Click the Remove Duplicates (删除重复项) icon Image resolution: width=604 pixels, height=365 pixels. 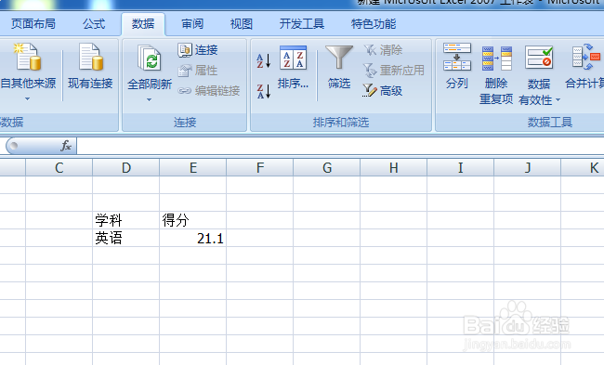(x=497, y=59)
